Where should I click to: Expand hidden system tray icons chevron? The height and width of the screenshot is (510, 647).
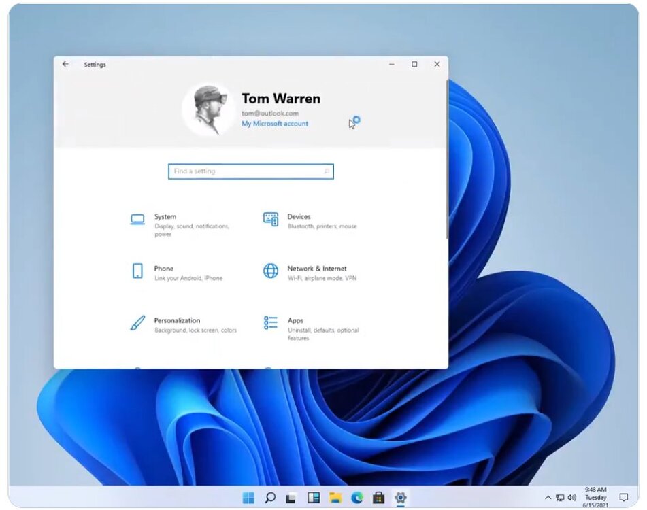pos(548,498)
